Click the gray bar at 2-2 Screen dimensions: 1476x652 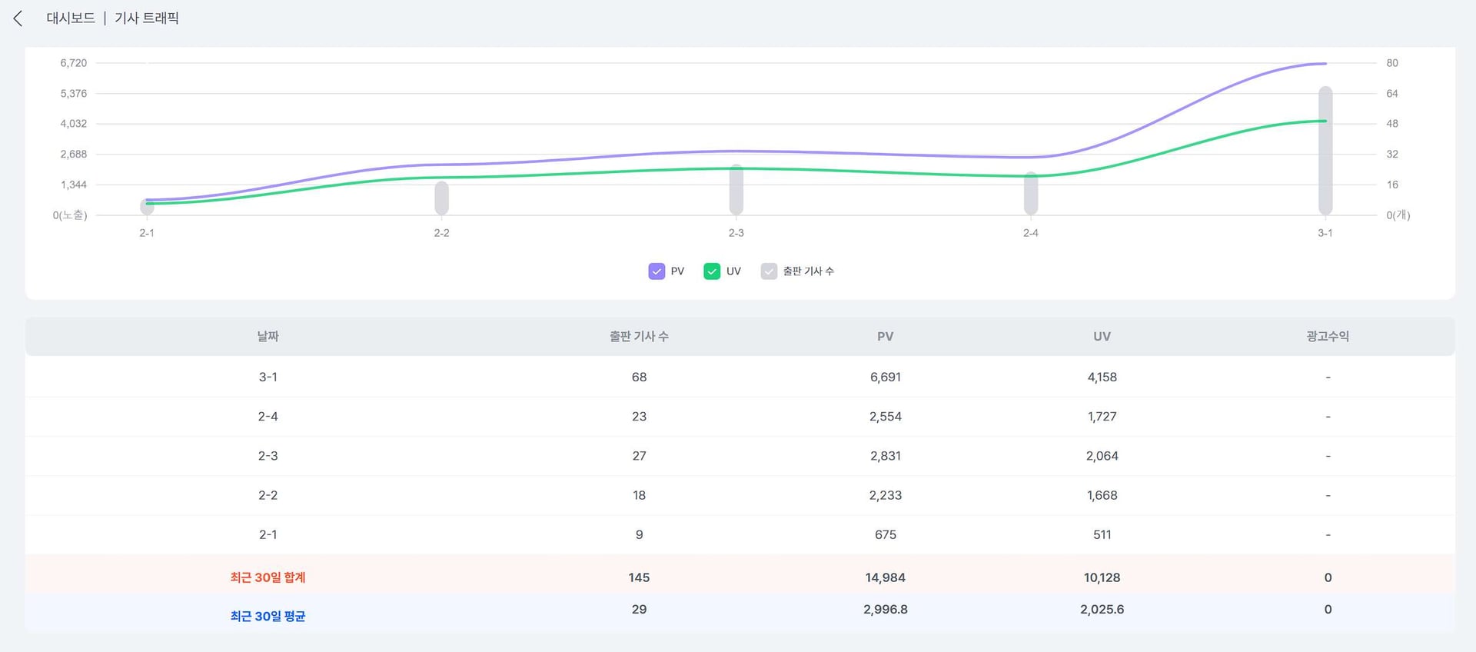coord(441,199)
